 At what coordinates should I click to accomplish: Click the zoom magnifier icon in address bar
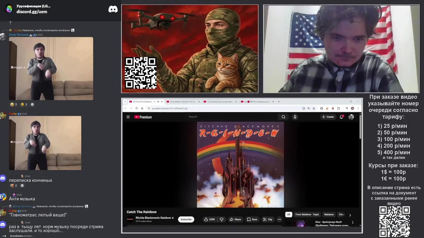tap(309, 108)
